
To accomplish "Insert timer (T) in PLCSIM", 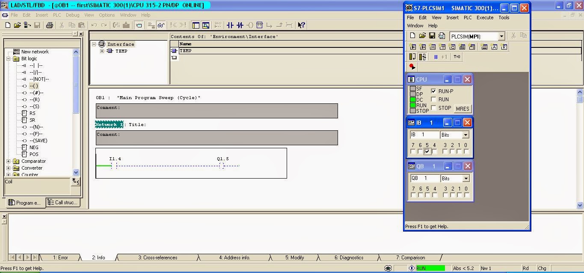I will 442,47.
